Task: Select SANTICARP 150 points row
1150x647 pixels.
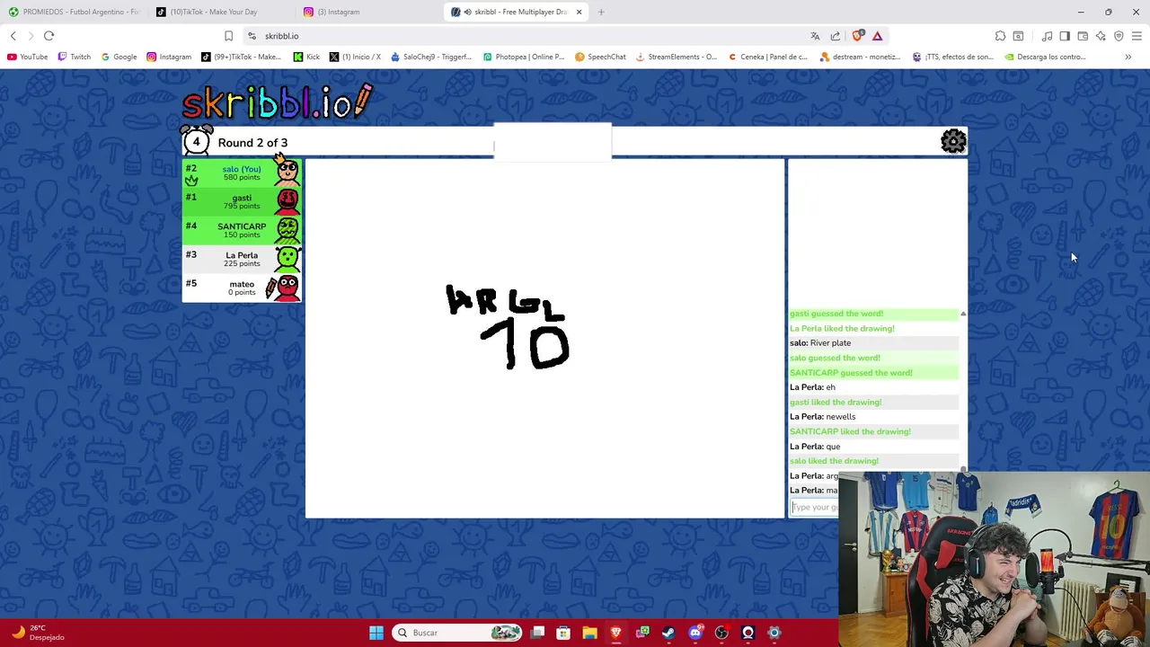Action: click(242, 230)
